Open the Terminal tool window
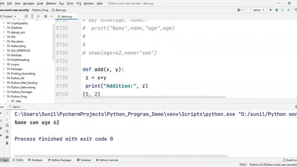This screenshot has height=167, width=297. [84, 160]
